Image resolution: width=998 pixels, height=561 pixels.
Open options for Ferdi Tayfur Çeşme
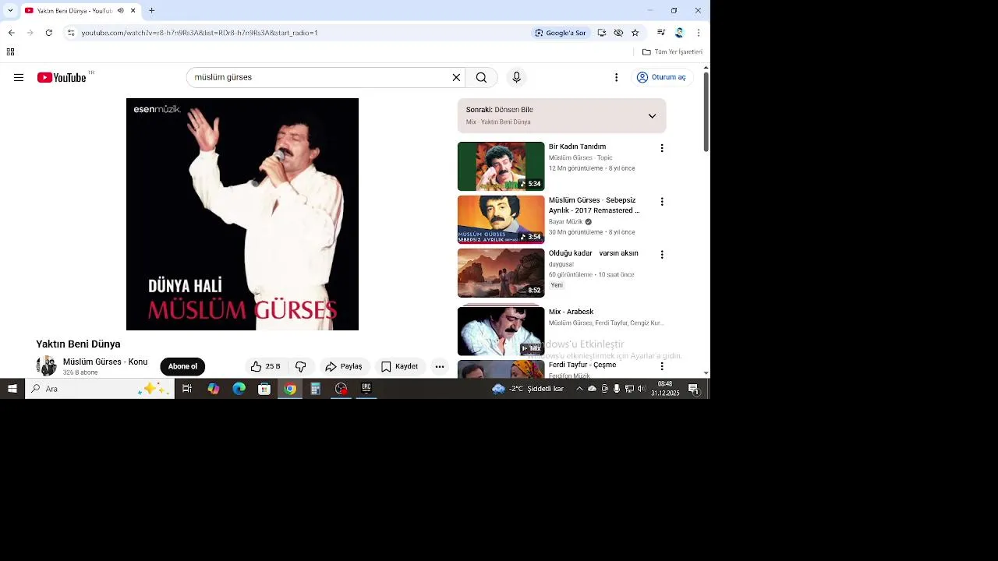(662, 366)
